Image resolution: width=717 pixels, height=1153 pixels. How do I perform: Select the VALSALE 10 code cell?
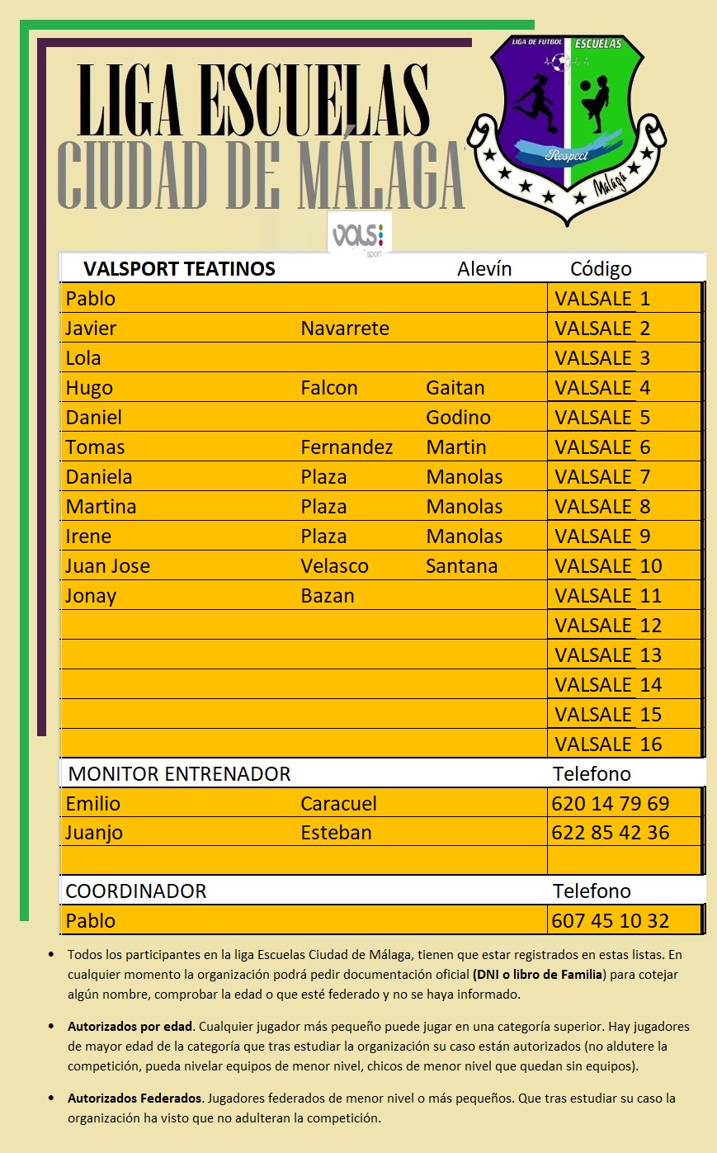click(x=608, y=566)
